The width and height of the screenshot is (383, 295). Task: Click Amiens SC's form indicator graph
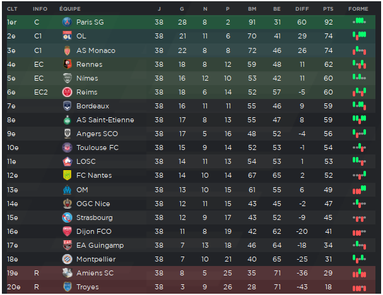pos(359,273)
